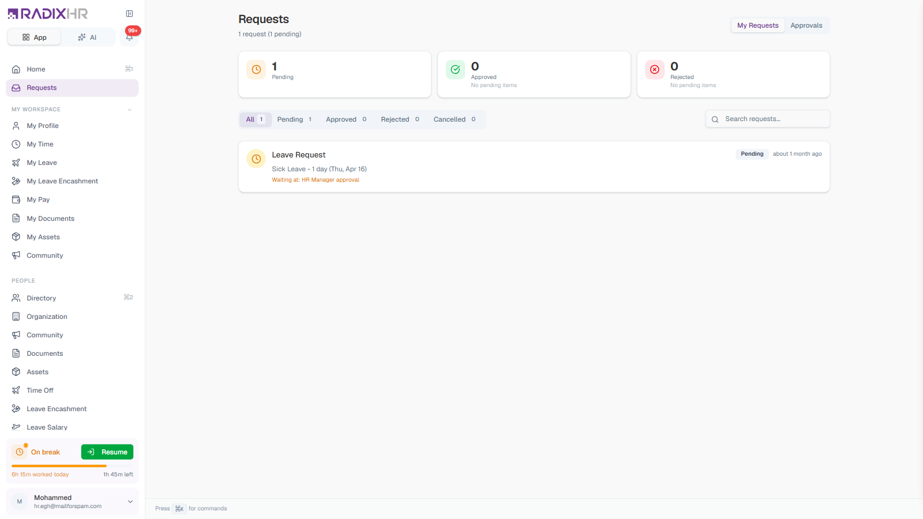Viewport: 923px width, 519px height.
Task: Collapse the sidebar panel icon
Action: pyautogui.click(x=129, y=14)
